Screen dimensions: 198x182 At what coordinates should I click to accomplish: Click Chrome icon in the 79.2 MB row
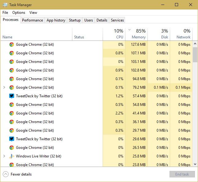pyautogui.click(x=12, y=87)
